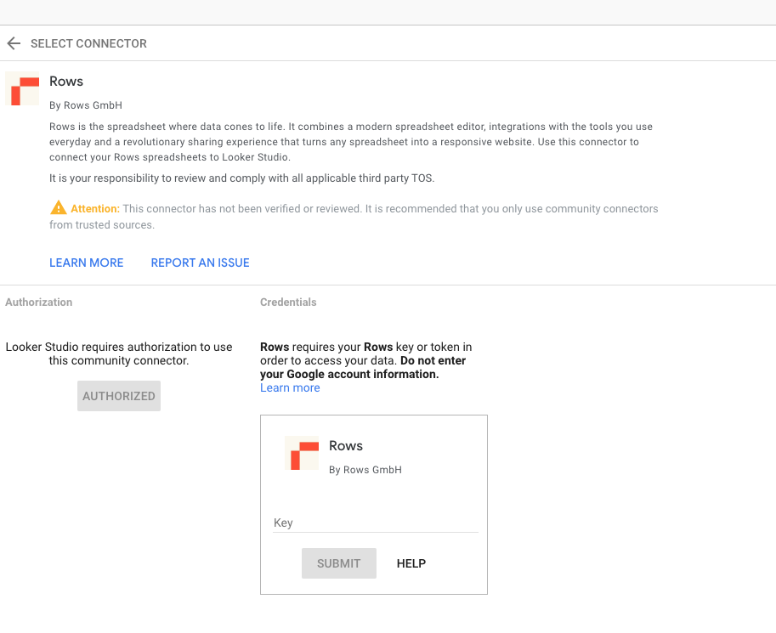Click the AUTHORIZED button

(119, 396)
